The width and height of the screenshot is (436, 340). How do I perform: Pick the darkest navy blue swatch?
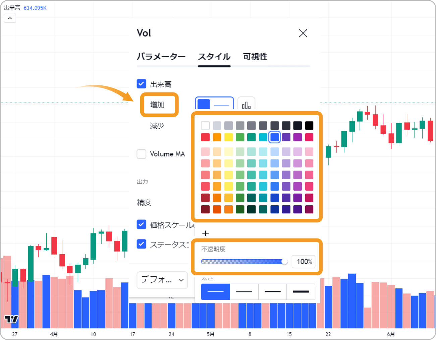click(275, 209)
